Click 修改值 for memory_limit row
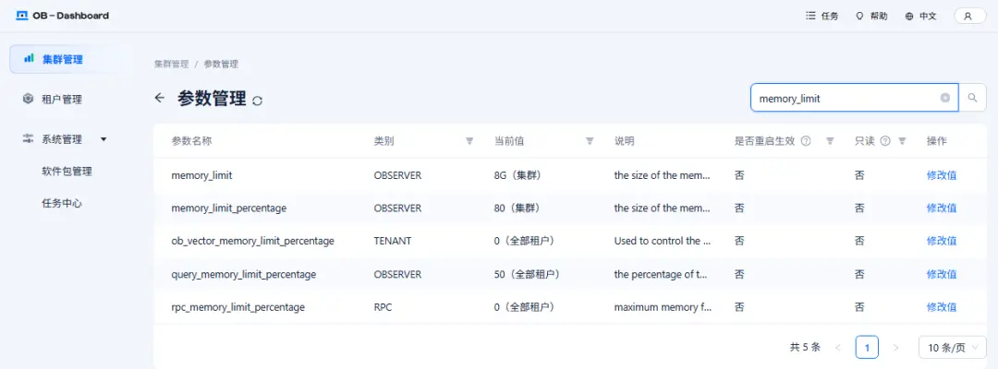Screen dimensions: 998x369 click(x=942, y=174)
